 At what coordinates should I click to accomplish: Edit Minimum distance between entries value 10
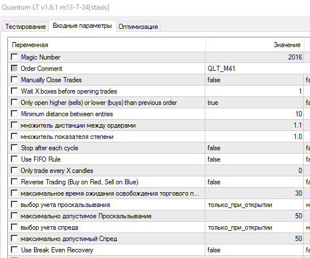click(x=254, y=114)
